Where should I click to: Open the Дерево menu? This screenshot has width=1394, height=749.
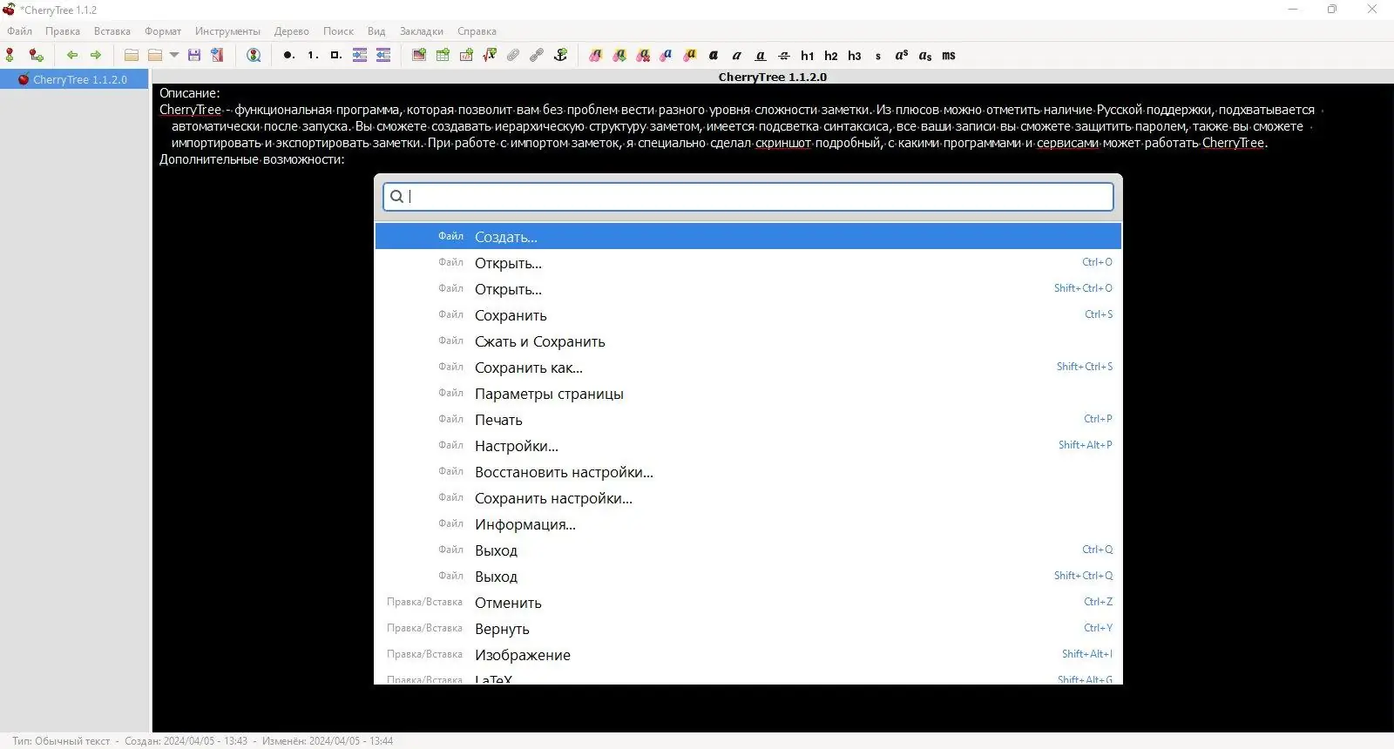point(292,31)
